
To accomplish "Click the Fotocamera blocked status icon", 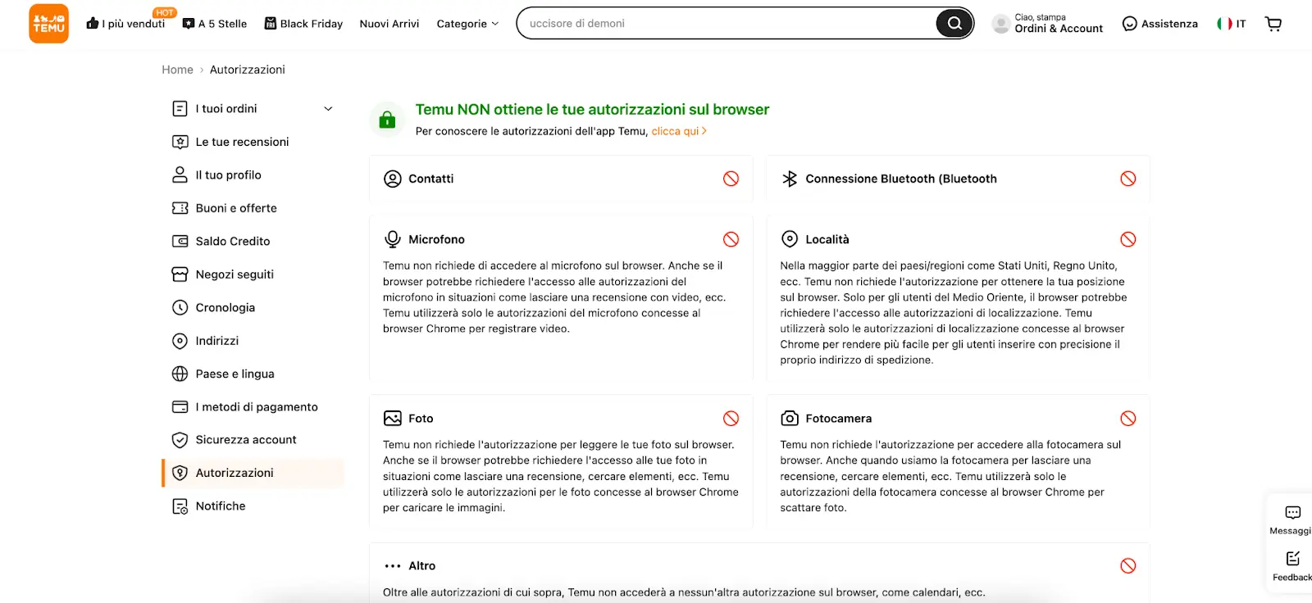I will click(1128, 418).
